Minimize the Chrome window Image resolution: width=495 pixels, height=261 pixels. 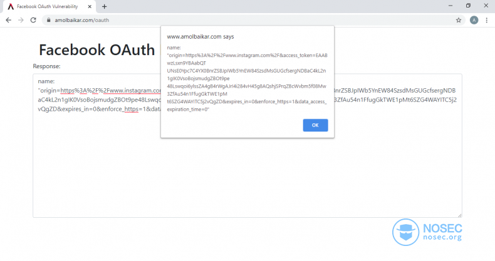[x=451, y=6]
